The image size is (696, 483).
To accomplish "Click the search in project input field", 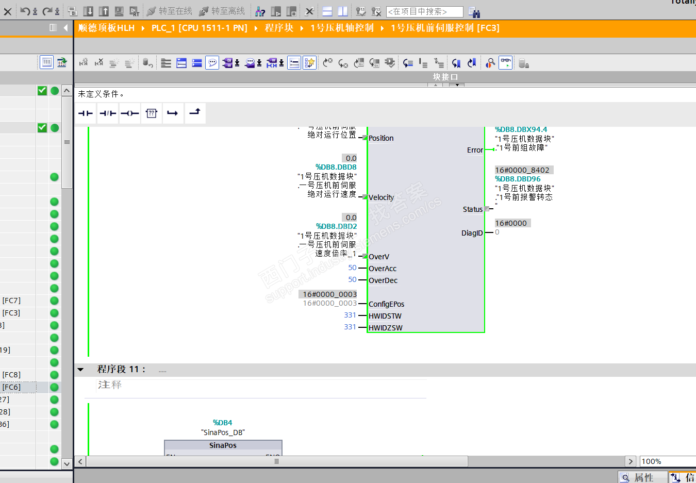I will tap(425, 11).
